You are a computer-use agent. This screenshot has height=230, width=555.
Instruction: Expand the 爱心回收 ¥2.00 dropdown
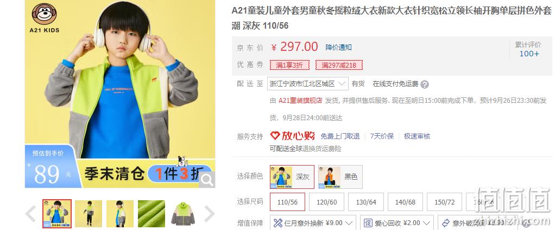397,223
